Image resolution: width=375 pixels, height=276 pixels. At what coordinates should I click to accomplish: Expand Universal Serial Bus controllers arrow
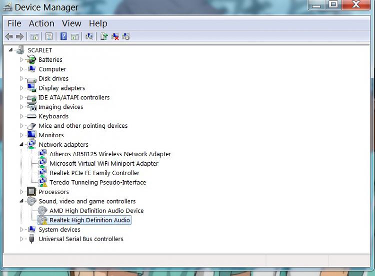tap(21, 239)
